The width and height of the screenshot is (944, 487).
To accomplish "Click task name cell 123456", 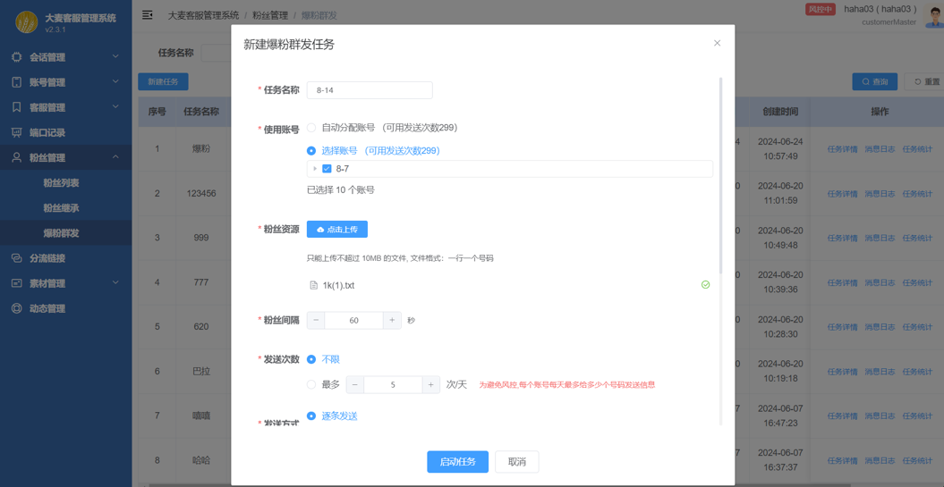I will point(201,194).
